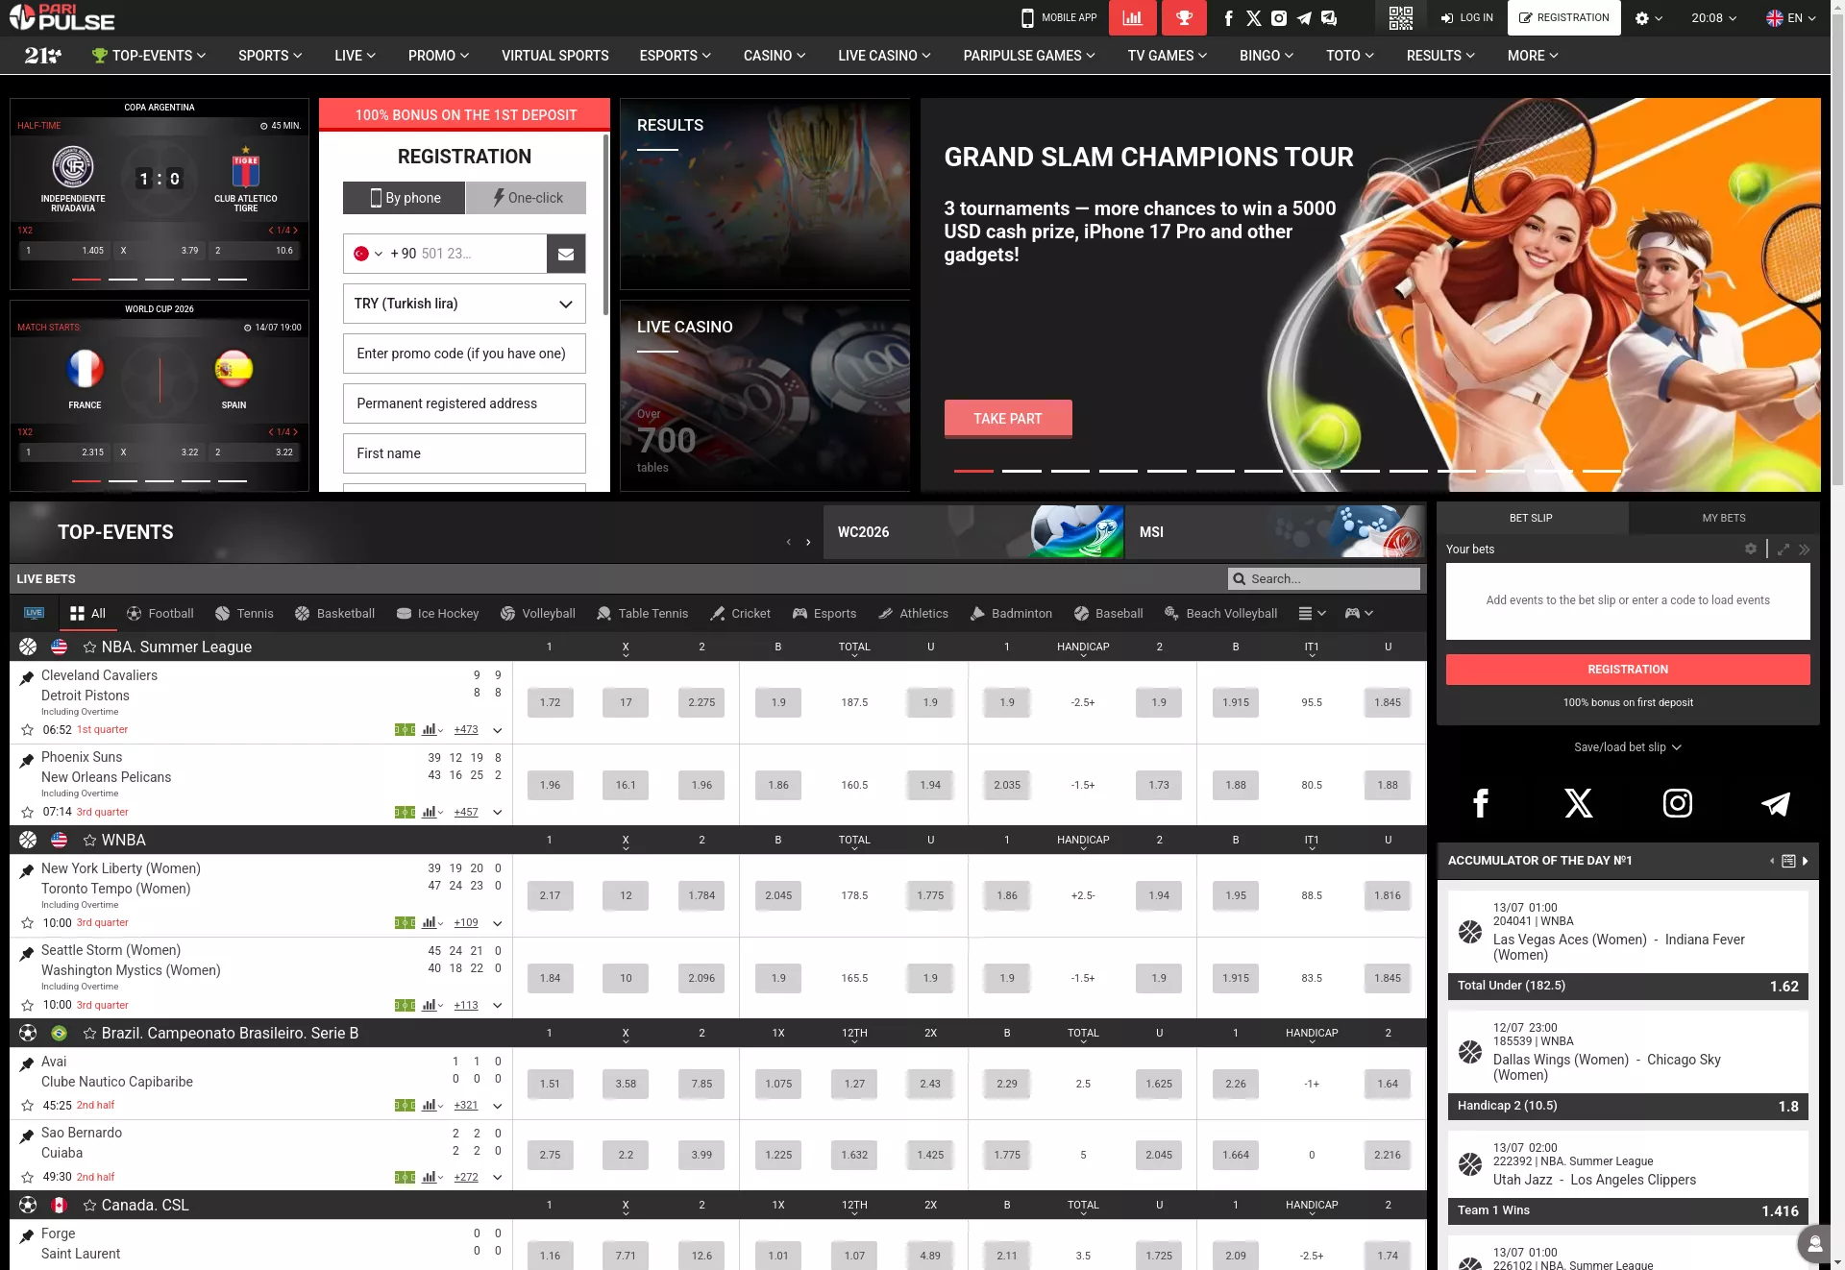Click the envelope icon beside phone field
This screenshot has height=1270, width=1845.
coord(566,254)
